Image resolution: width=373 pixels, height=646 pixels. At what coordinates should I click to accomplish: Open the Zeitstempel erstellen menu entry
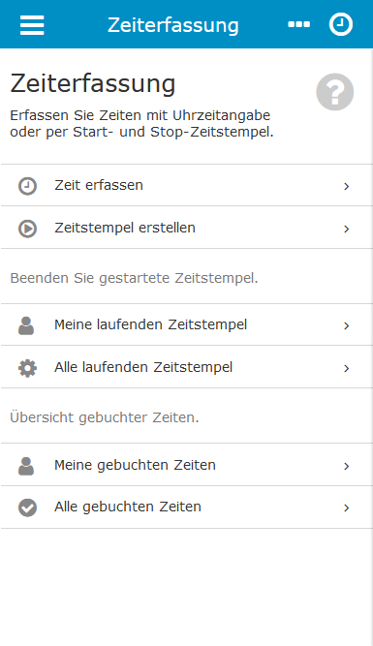(x=186, y=228)
